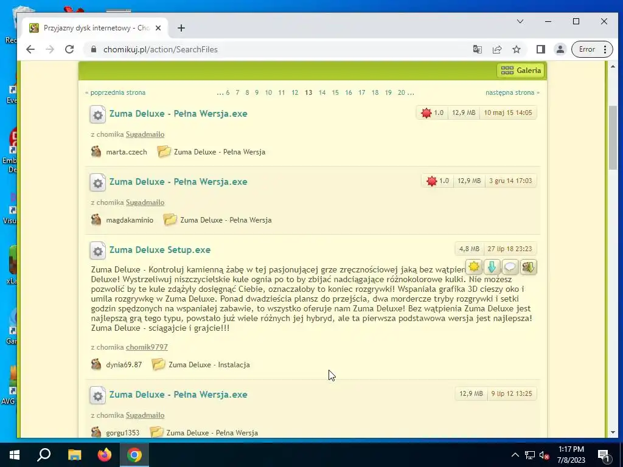Go to następna strona link
The height and width of the screenshot is (467, 623).
[510, 92]
